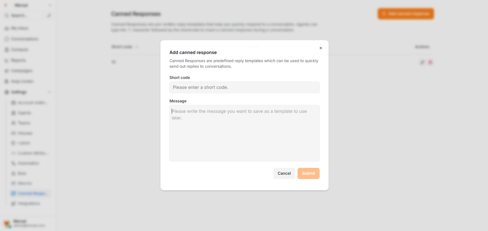The image size is (488, 231).
Task: Submit the new canned response
Action: pyautogui.click(x=308, y=173)
